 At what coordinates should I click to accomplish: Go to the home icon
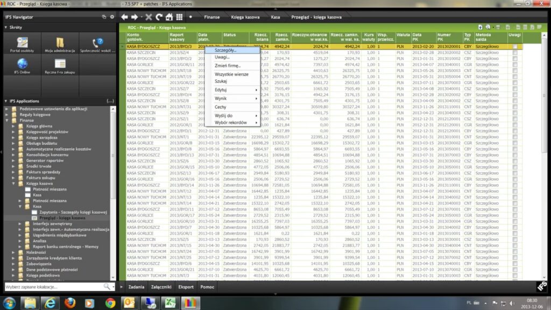[x=168, y=17]
